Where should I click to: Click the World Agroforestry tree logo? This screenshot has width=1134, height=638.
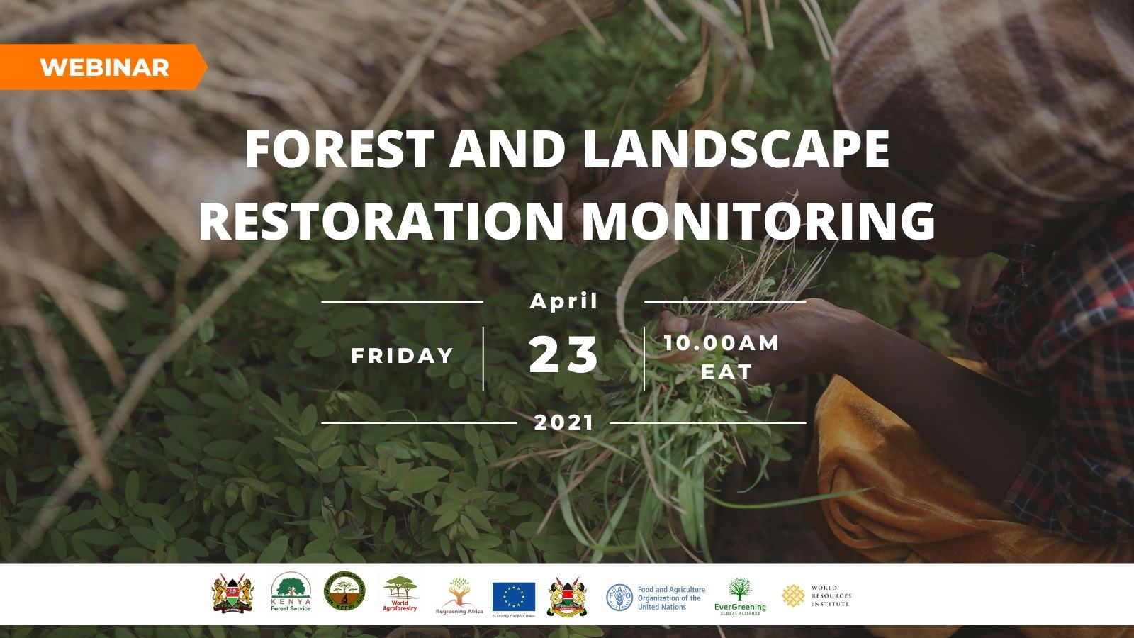pos(400,594)
